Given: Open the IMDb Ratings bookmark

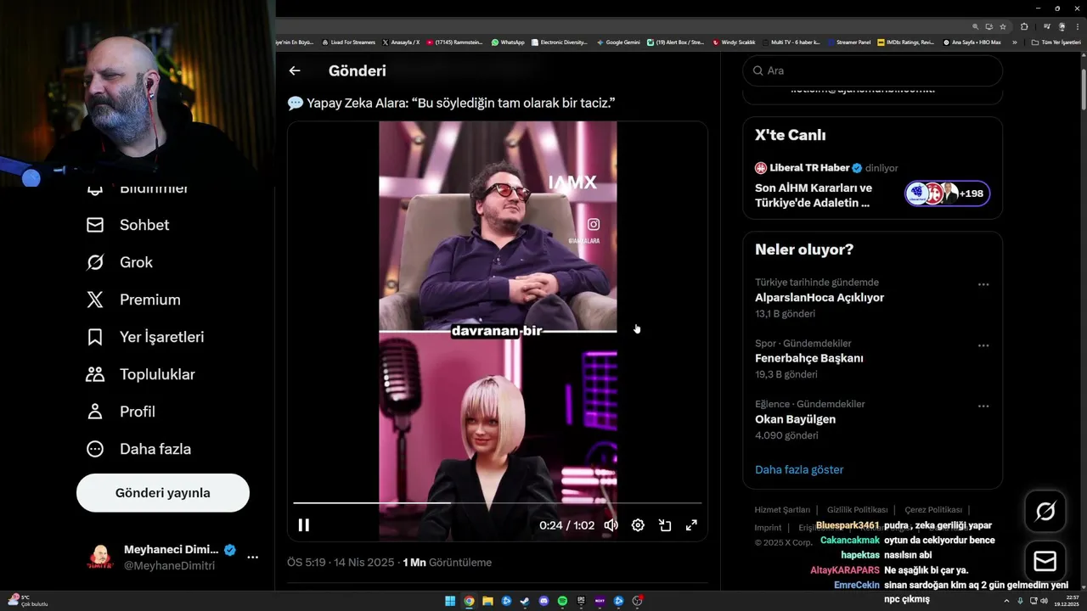Looking at the screenshot, I should (906, 42).
